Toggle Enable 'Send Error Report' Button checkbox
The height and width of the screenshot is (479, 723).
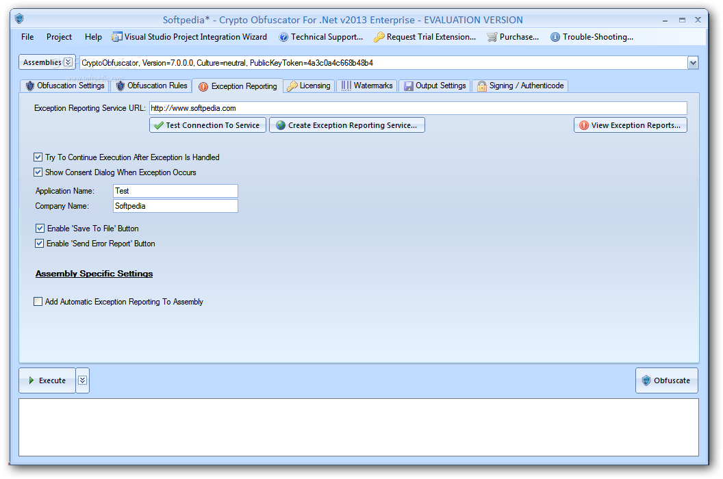pyautogui.click(x=40, y=244)
